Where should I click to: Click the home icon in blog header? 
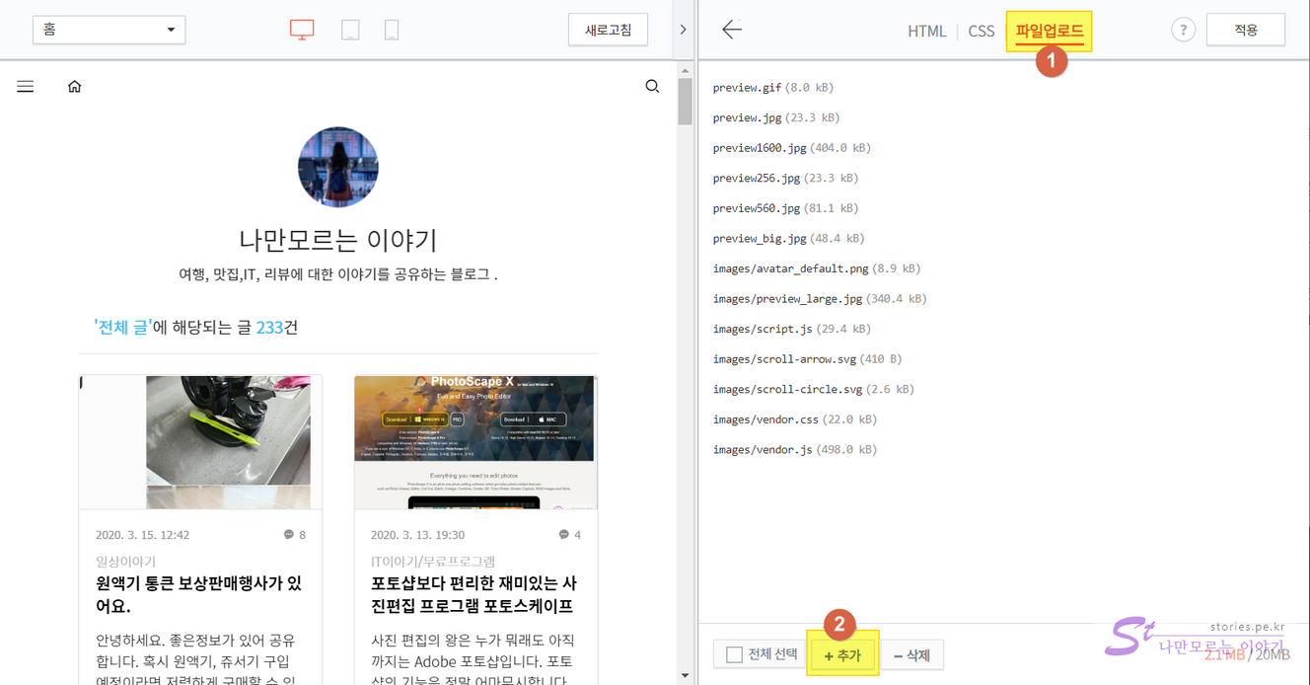click(x=74, y=87)
